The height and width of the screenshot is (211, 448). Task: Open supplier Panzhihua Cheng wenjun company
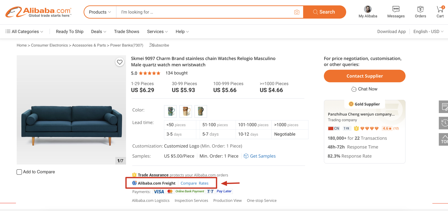point(361,114)
